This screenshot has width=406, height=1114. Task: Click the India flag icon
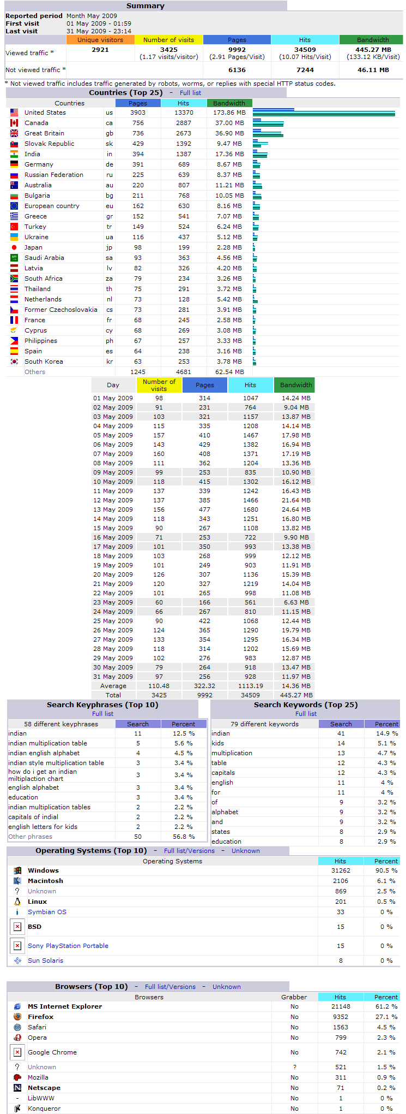tap(14, 154)
